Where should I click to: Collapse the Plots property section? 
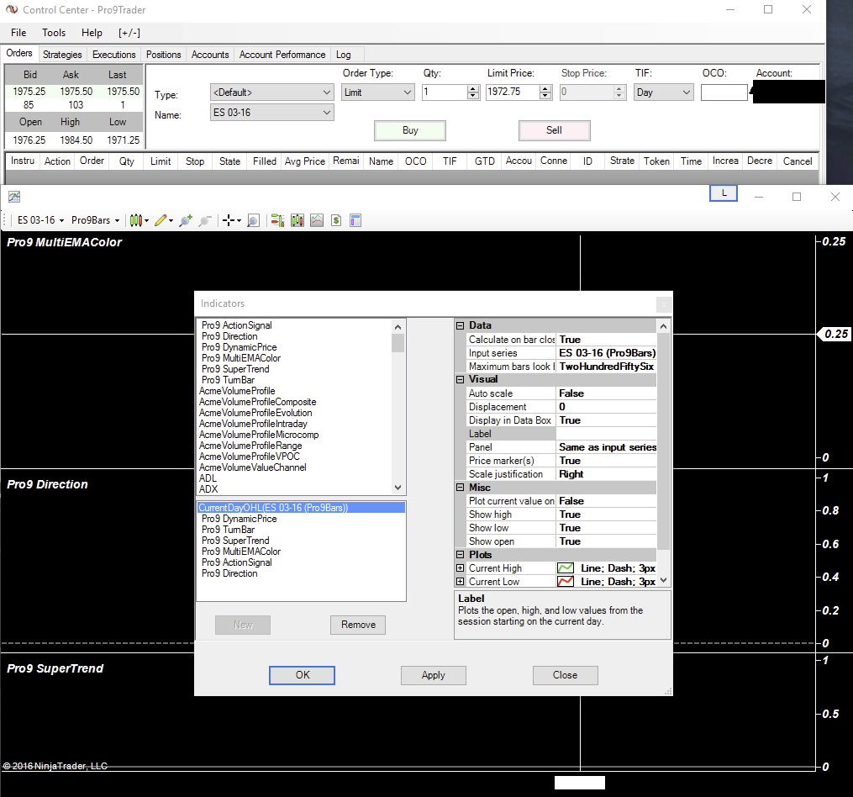tap(461, 555)
